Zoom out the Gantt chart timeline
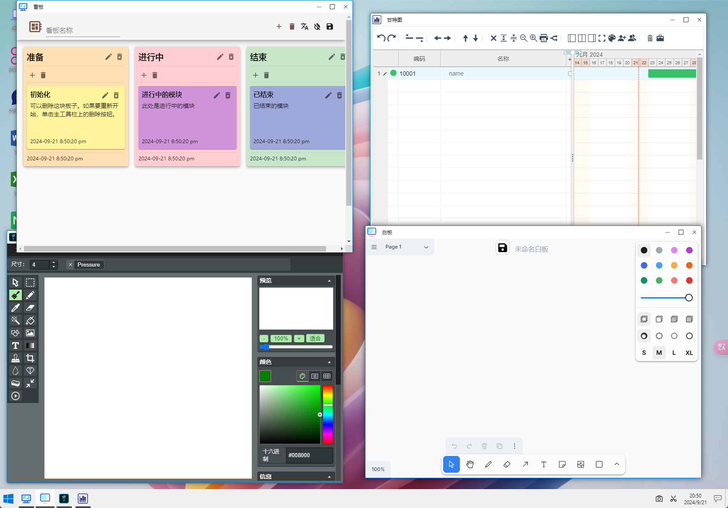 click(524, 38)
